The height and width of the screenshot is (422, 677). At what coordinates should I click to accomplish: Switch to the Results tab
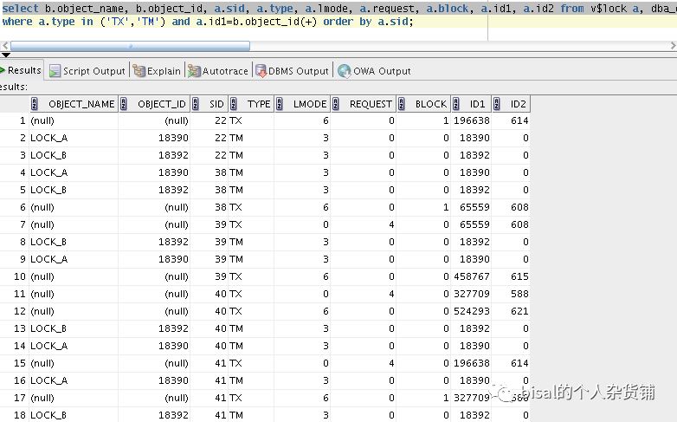click(23, 70)
